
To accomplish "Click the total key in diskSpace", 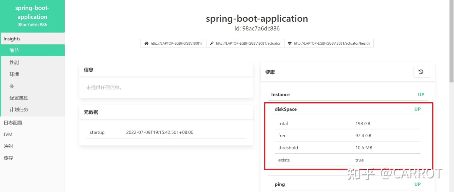I will pyautogui.click(x=283, y=123).
